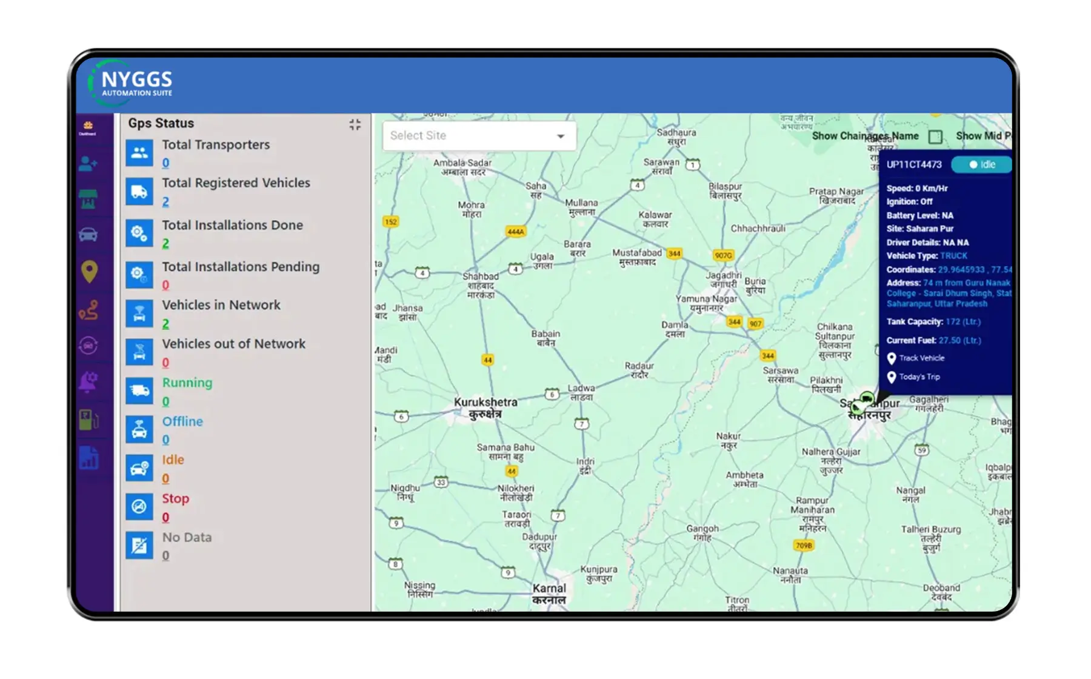Select the route history icon in sidebar
Viewport: 1091px width, 679px height.
click(89, 310)
